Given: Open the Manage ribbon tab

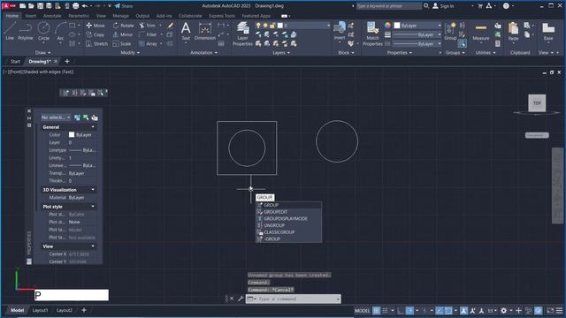Looking at the screenshot, I should click(x=120, y=16).
